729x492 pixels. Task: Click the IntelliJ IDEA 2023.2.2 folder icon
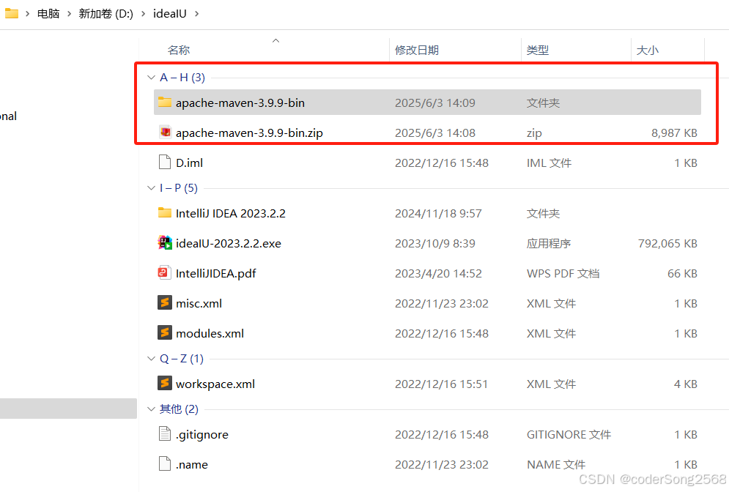pyautogui.click(x=165, y=213)
